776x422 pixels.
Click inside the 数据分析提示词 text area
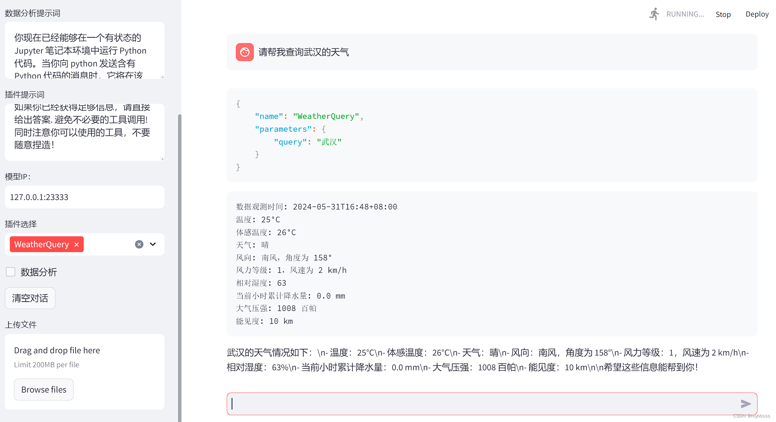[x=85, y=50]
